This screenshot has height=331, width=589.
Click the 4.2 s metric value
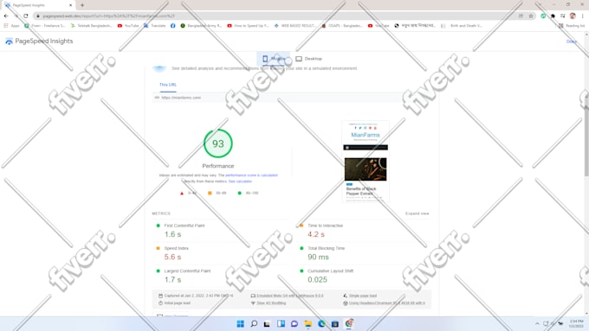tap(316, 234)
